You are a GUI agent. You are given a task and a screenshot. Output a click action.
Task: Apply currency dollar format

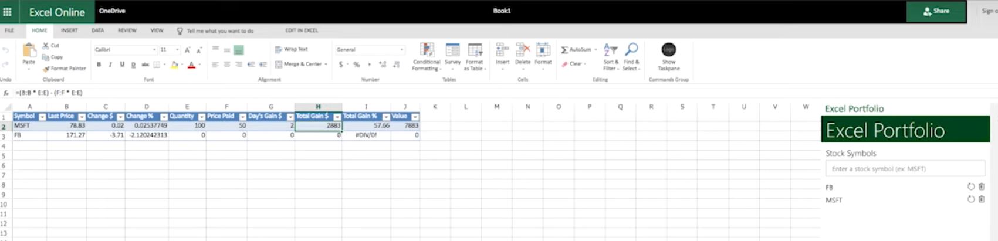coord(341,65)
